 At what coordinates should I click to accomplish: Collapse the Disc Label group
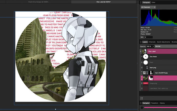(141, 51)
